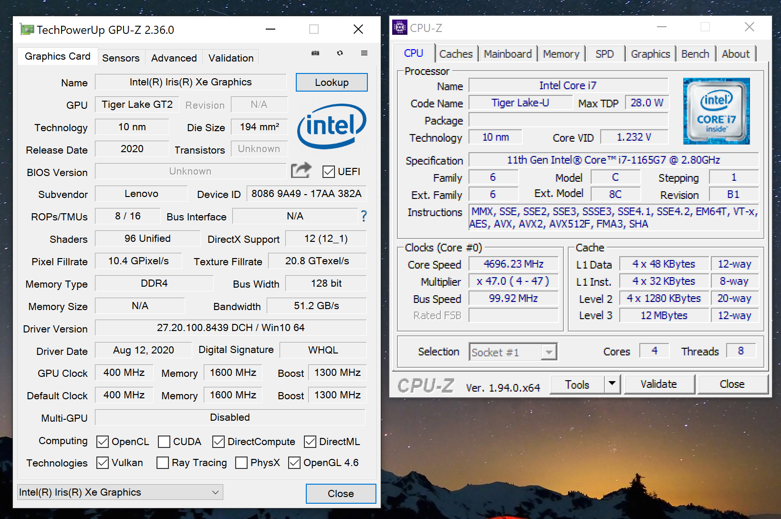
Task: Click the GPU-Z refresh icon
Action: [x=340, y=53]
